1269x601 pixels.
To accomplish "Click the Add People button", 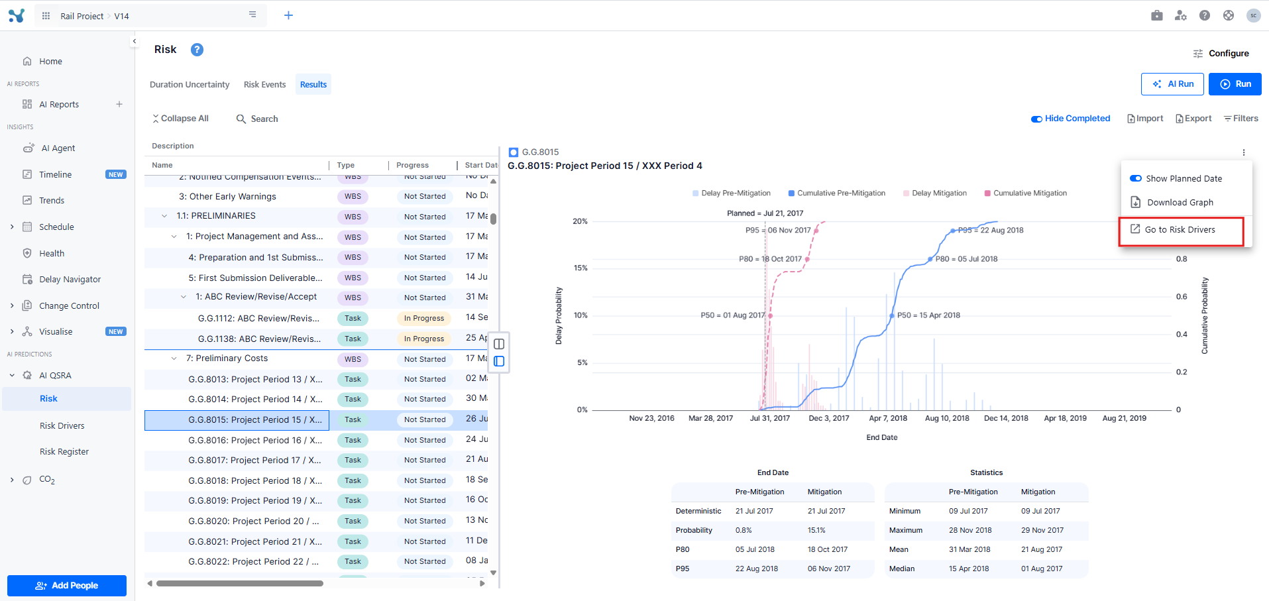I will pos(67,586).
